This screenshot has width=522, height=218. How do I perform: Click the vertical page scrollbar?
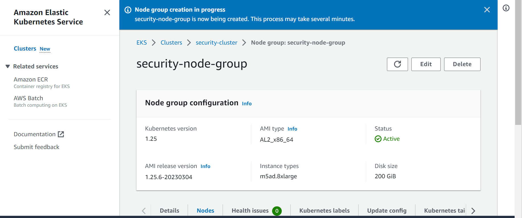point(518,62)
